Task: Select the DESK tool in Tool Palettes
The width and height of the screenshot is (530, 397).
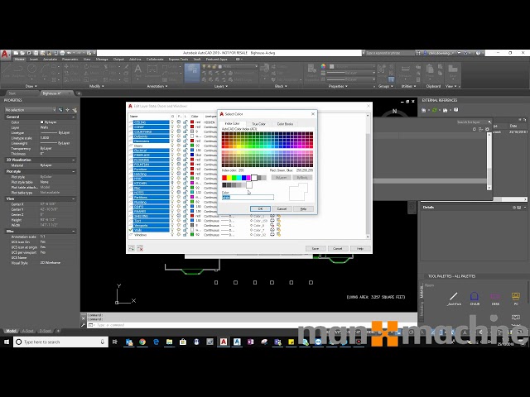Action: click(495, 299)
